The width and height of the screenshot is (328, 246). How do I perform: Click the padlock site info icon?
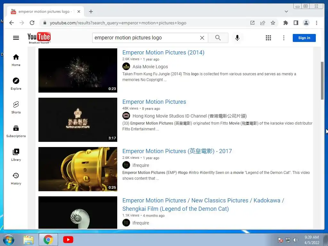(x=45, y=23)
